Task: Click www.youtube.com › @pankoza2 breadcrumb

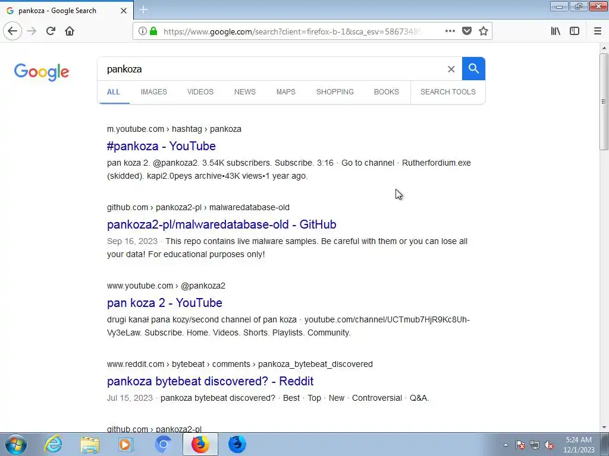Action: coord(166,286)
